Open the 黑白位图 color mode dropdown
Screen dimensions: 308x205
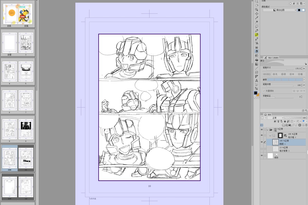(x=280, y=10)
